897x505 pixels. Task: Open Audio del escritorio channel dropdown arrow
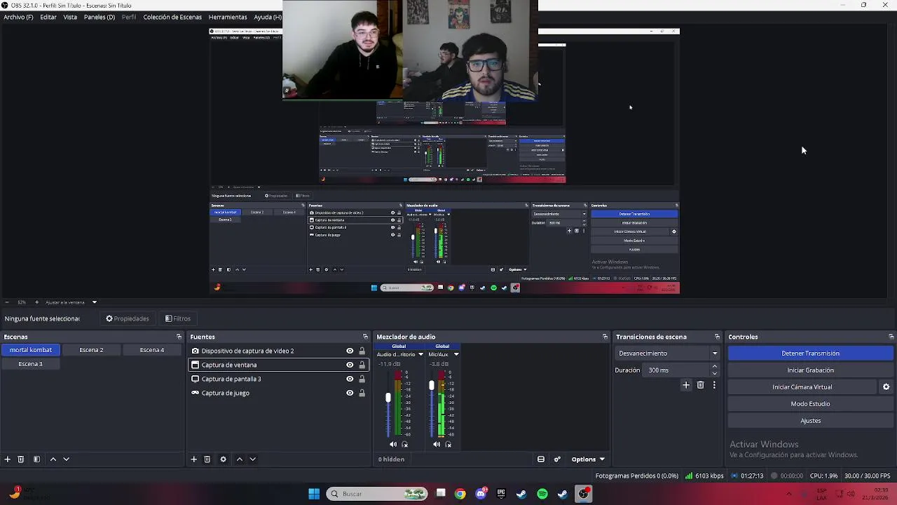(x=420, y=354)
